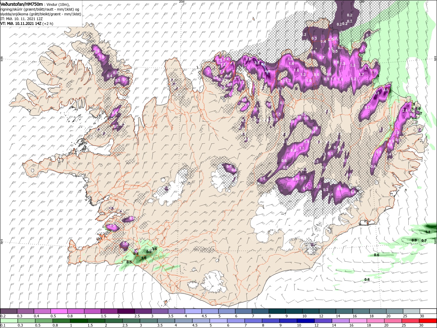This screenshot has height=328, width=437.
Task: Pick the 3 violet swatch in snow legend
Action: click(159, 311)
